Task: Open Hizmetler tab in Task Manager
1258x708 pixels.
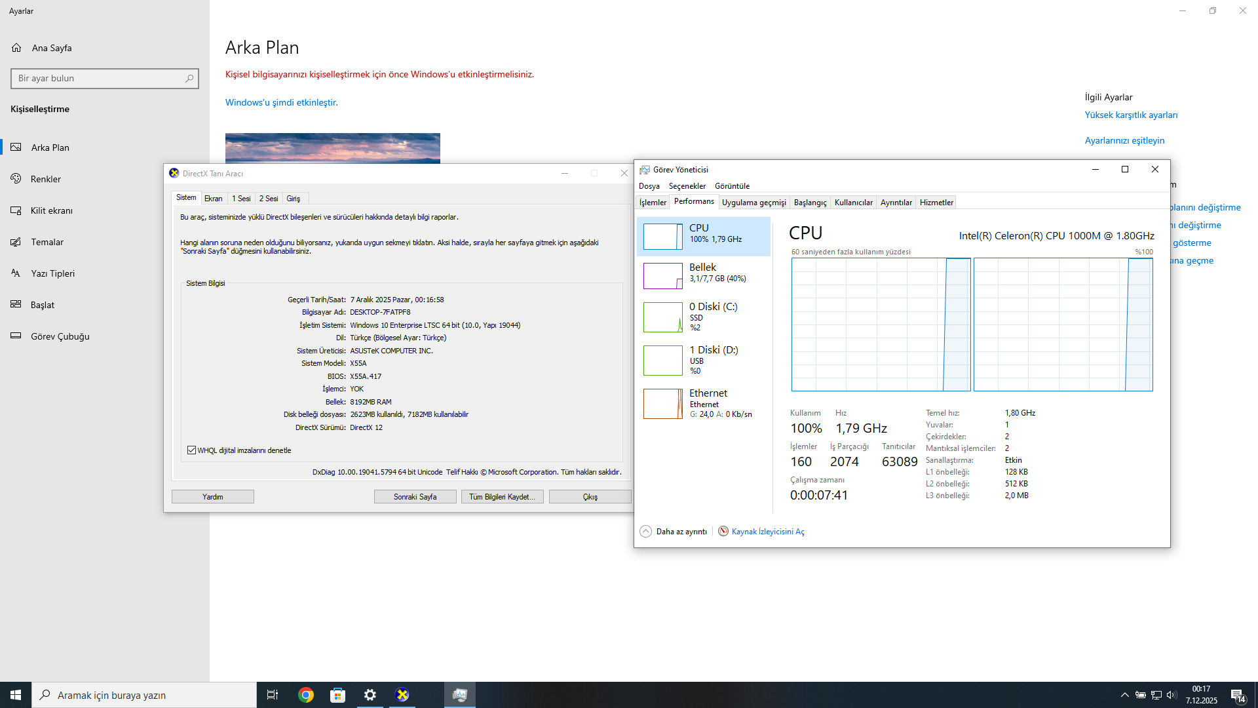Action: click(936, 203)
